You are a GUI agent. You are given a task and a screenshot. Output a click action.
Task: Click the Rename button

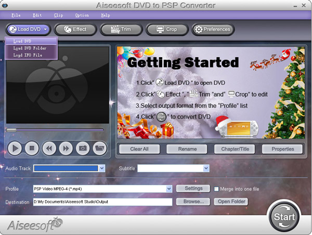187,149
